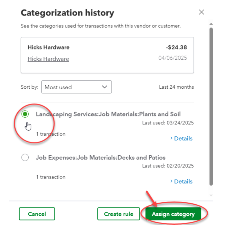Select Plants and Soil radio button

click(x=25, y=114)
